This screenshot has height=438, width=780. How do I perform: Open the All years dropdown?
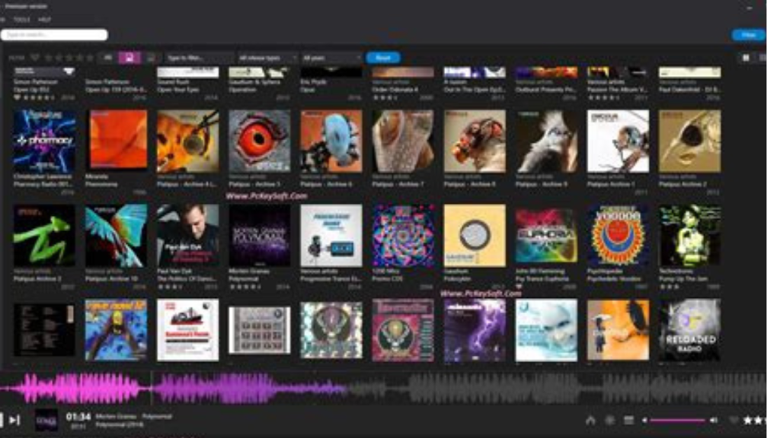coord(331,58)
